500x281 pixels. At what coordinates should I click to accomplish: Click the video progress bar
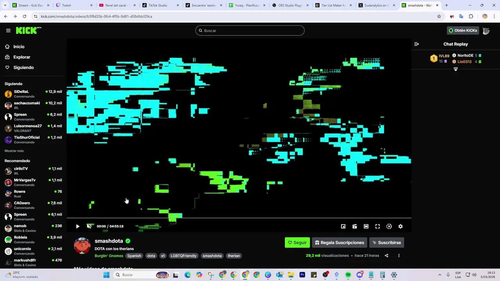click(239, 218)
